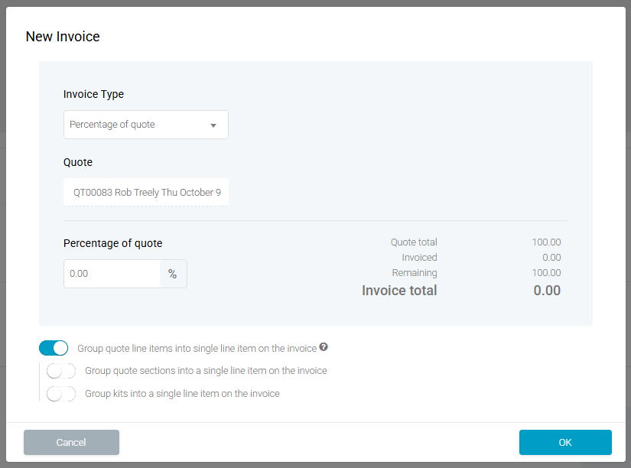Open the Invoice Type dropdown arrow
The height and width of the screenshot is (468, 631).
pyautogui.click(x=213, y=125)
